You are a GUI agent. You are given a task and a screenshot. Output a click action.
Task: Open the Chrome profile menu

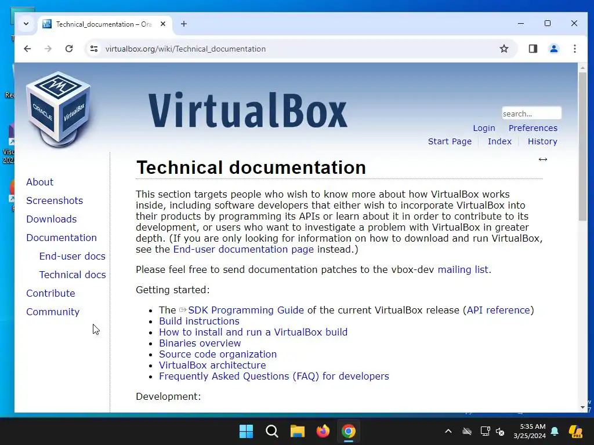tap(554, 49)
